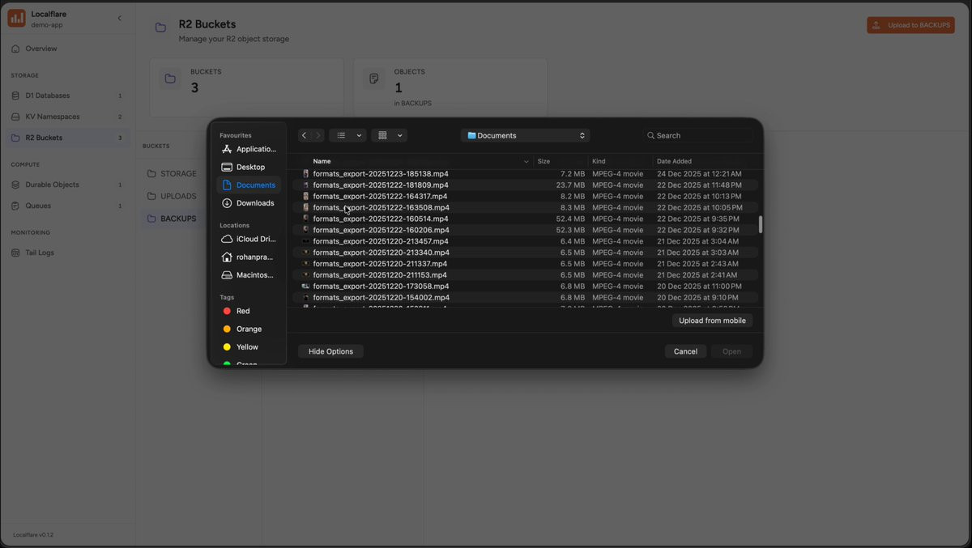Click the 52.4 MB size cell
The image size is (972, 548).
pos(570,219)
